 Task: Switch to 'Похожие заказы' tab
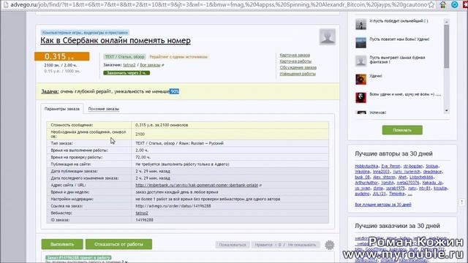click(x=104, y=109)
